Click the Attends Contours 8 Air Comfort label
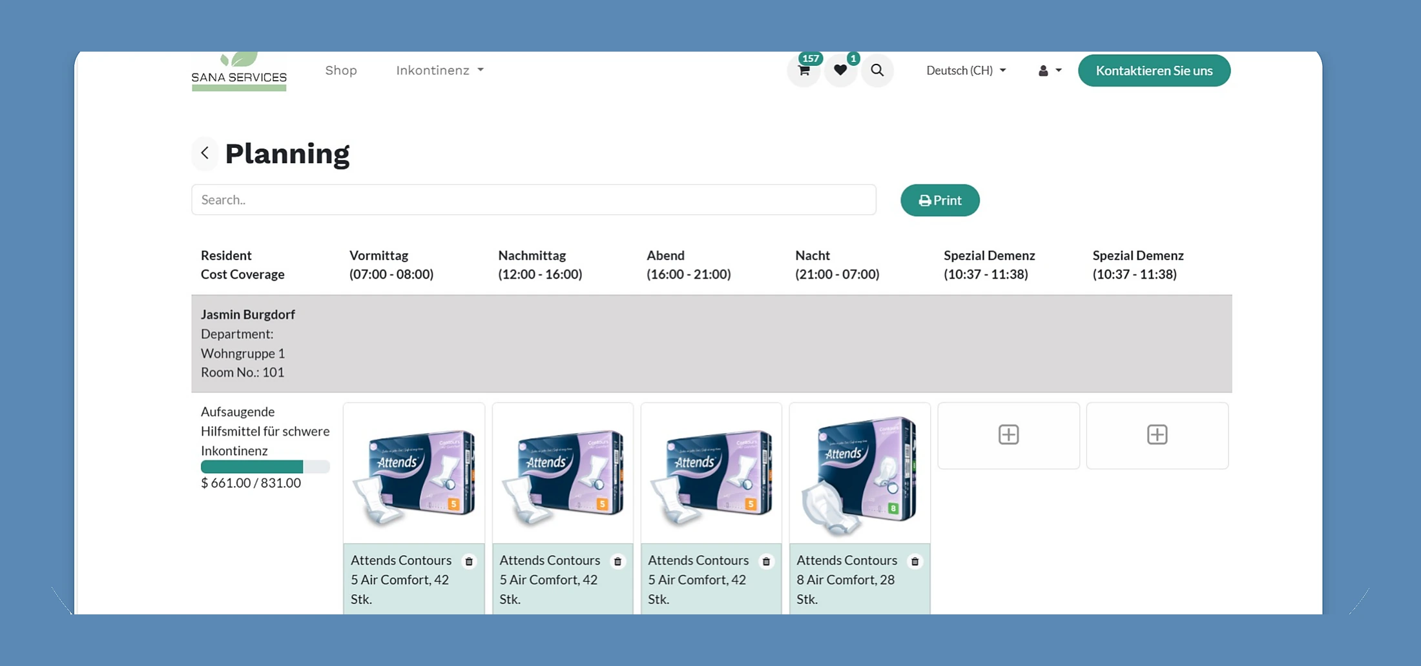 [847, 580]
